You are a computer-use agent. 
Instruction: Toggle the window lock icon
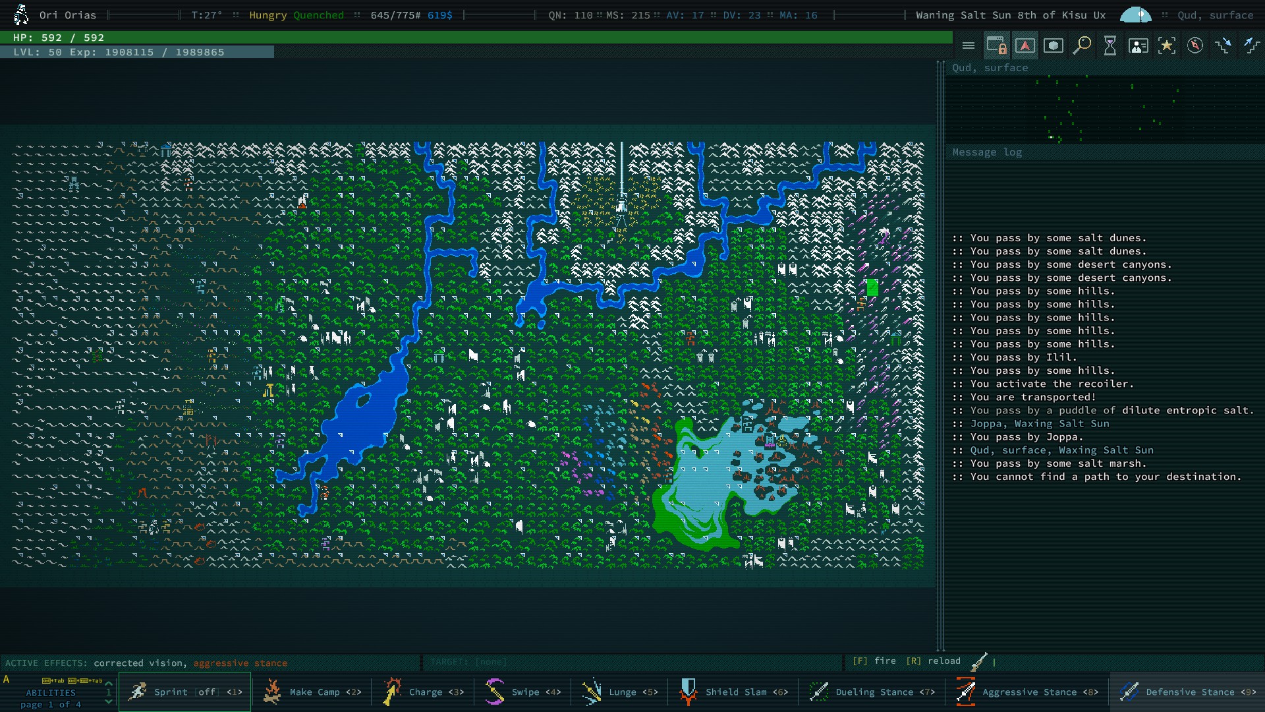coord(996,45)
